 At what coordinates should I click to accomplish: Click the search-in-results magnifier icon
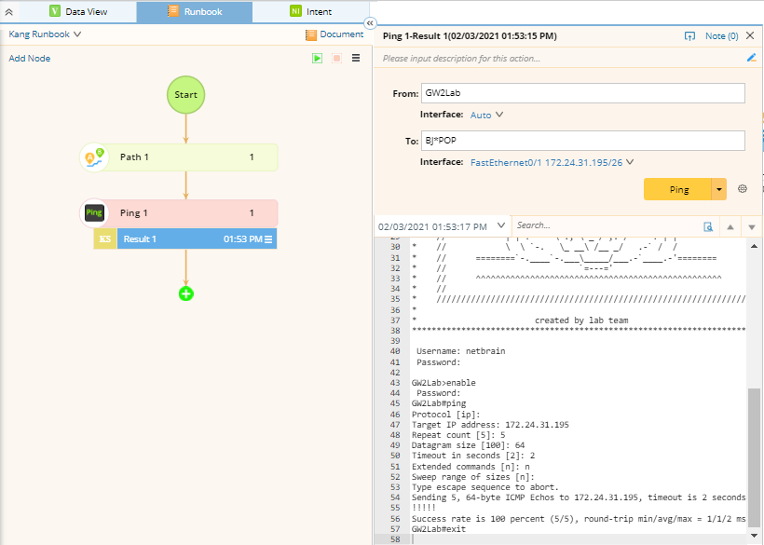(708, 226)
